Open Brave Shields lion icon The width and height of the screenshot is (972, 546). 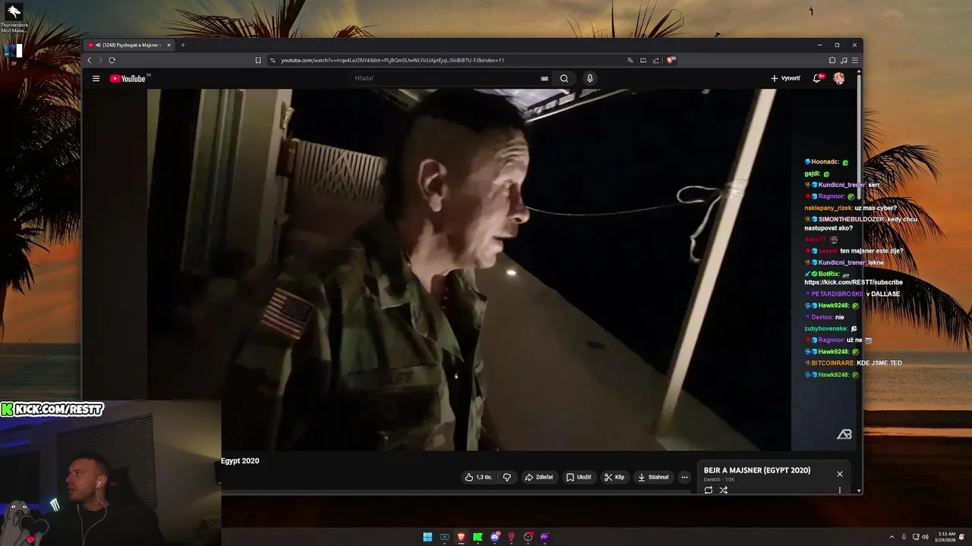point(671,60)
